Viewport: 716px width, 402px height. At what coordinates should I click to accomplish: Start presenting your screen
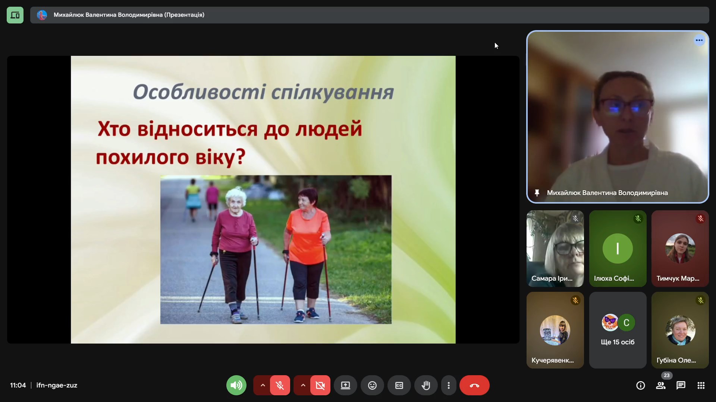345,385
